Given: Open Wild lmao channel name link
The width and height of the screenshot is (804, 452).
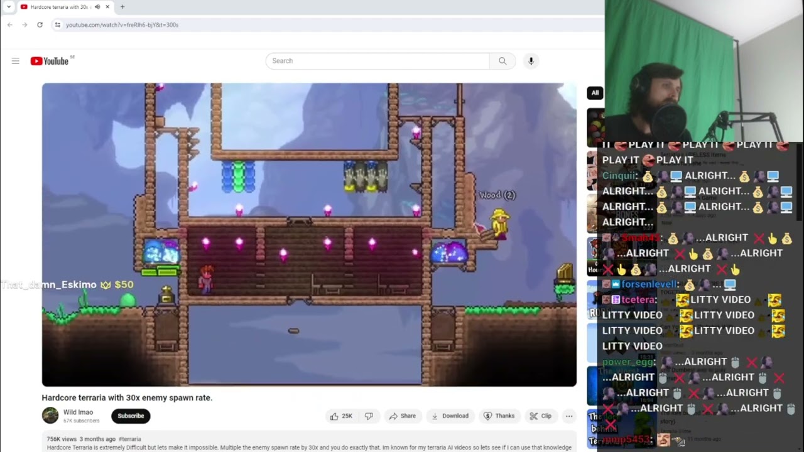Looking at the screenshot, I should point(78,412).
